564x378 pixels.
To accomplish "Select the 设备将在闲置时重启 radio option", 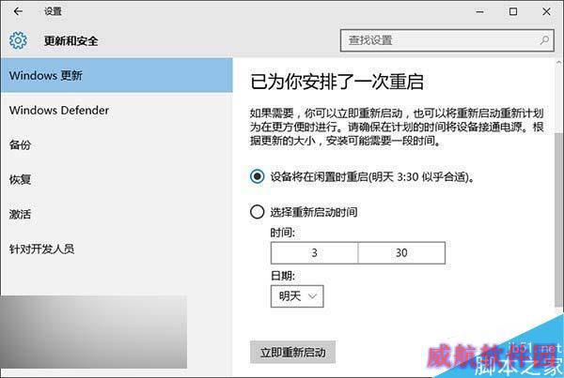I will click(258, 176).
